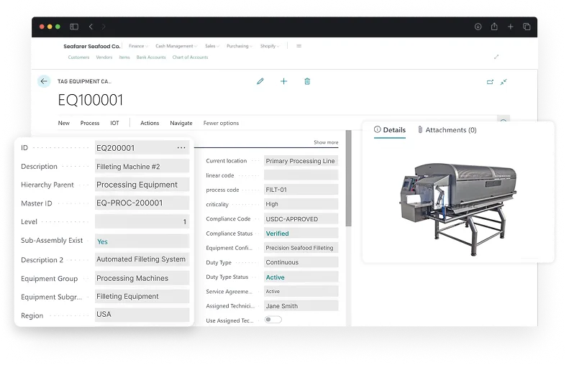Viewport: 569px width, 365px height.
Task: Open the New action menu
Action: 64,123
